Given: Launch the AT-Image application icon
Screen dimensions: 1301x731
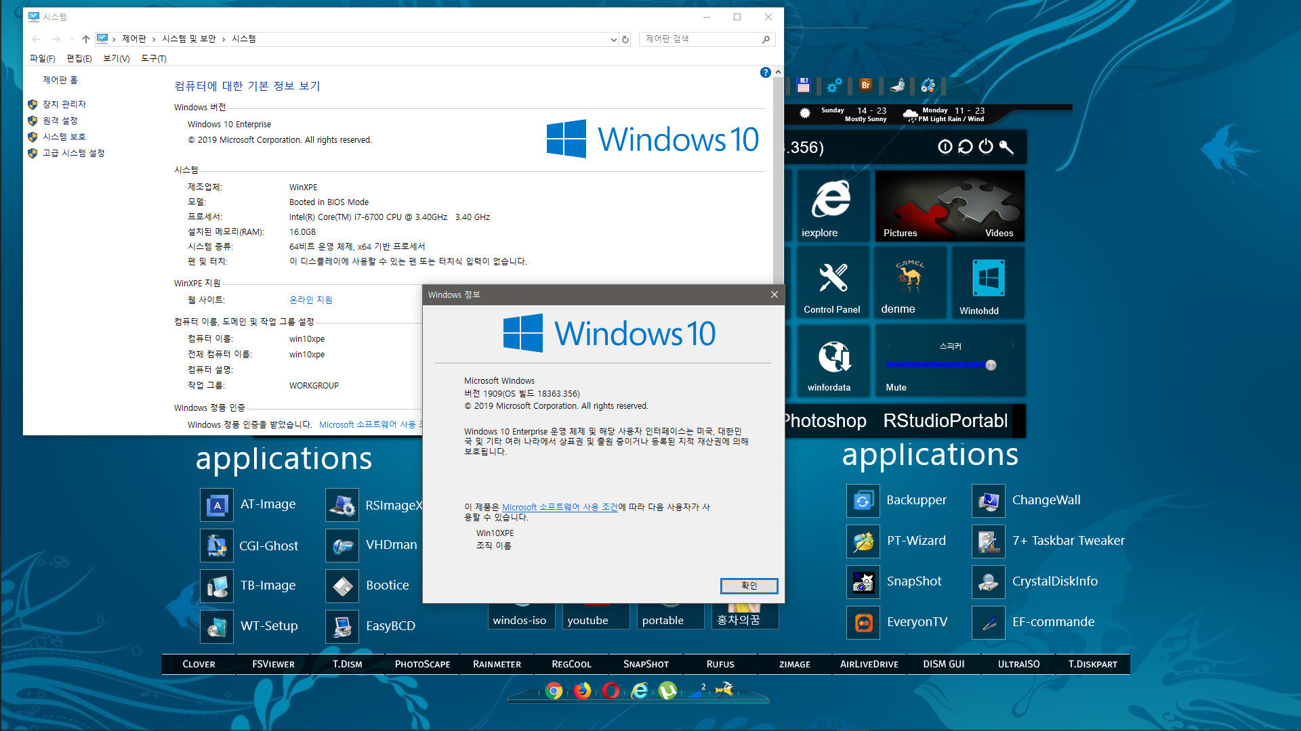Looking at the screenshot, I should (x=217, y=505).
